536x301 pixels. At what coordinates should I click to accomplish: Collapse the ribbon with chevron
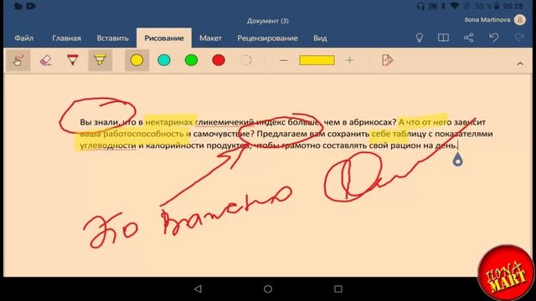point(520,64)
